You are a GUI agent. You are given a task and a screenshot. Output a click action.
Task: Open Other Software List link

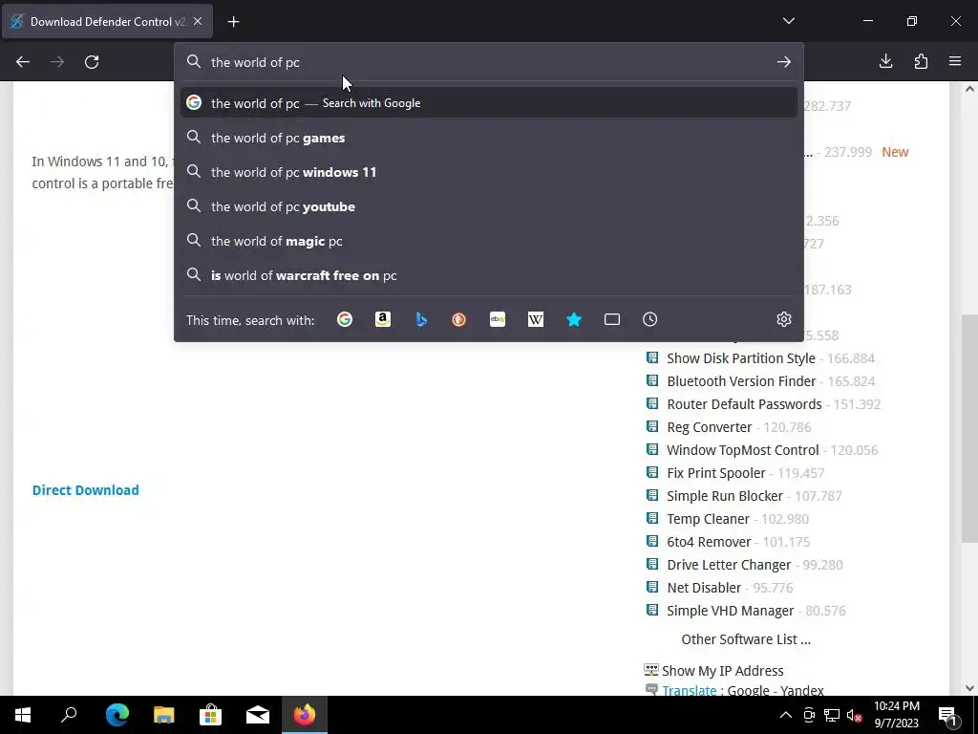tap(745, 639)
